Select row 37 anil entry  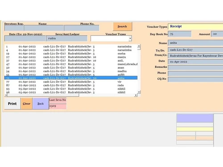(71, 61)
